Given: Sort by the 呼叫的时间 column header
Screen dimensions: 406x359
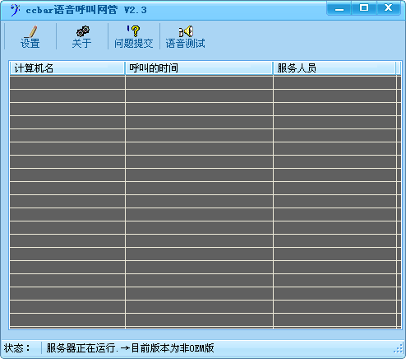Looking at the screenshot, I should click(x=199, y=68).
